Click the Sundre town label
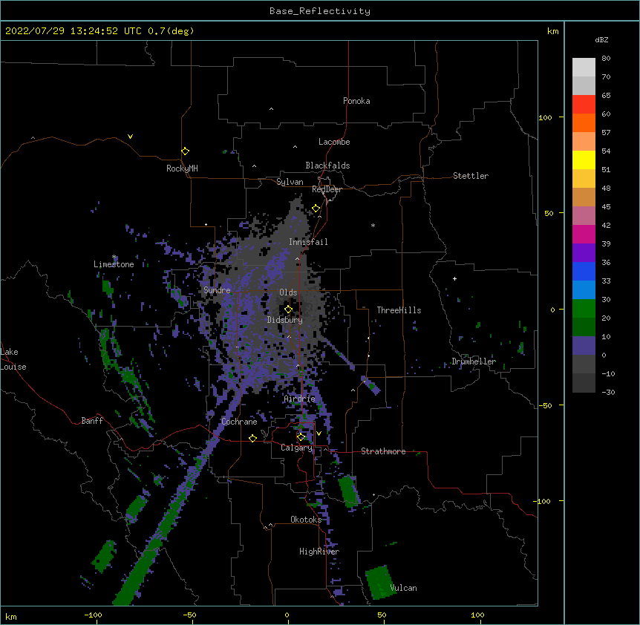 pos(217,290)
